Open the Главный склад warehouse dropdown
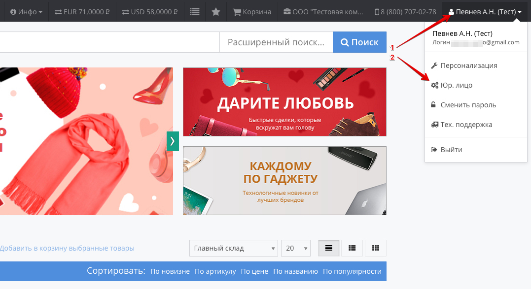This screenshot has height=289, width=531. [x=233, y=248]
